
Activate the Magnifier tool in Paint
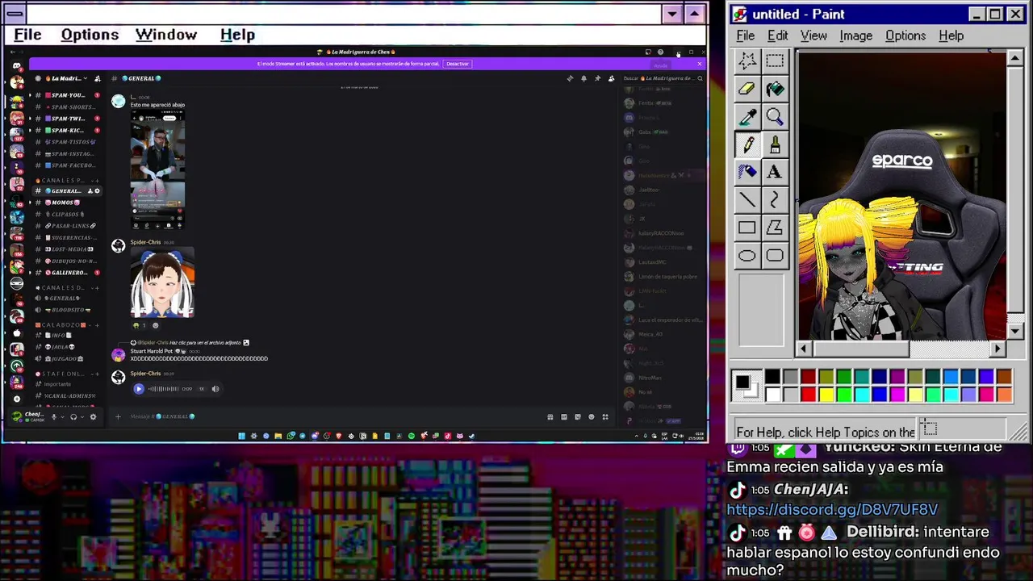[775, 117]
